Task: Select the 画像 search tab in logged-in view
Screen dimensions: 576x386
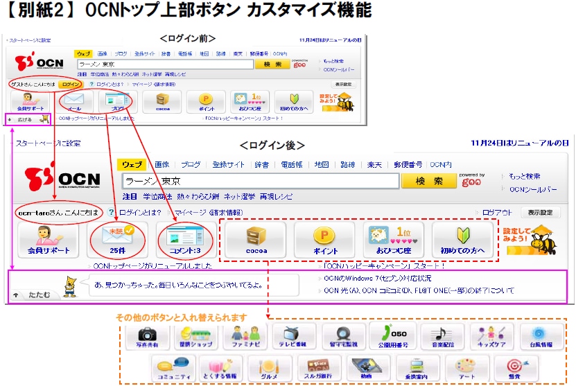Action: (162, 164)
